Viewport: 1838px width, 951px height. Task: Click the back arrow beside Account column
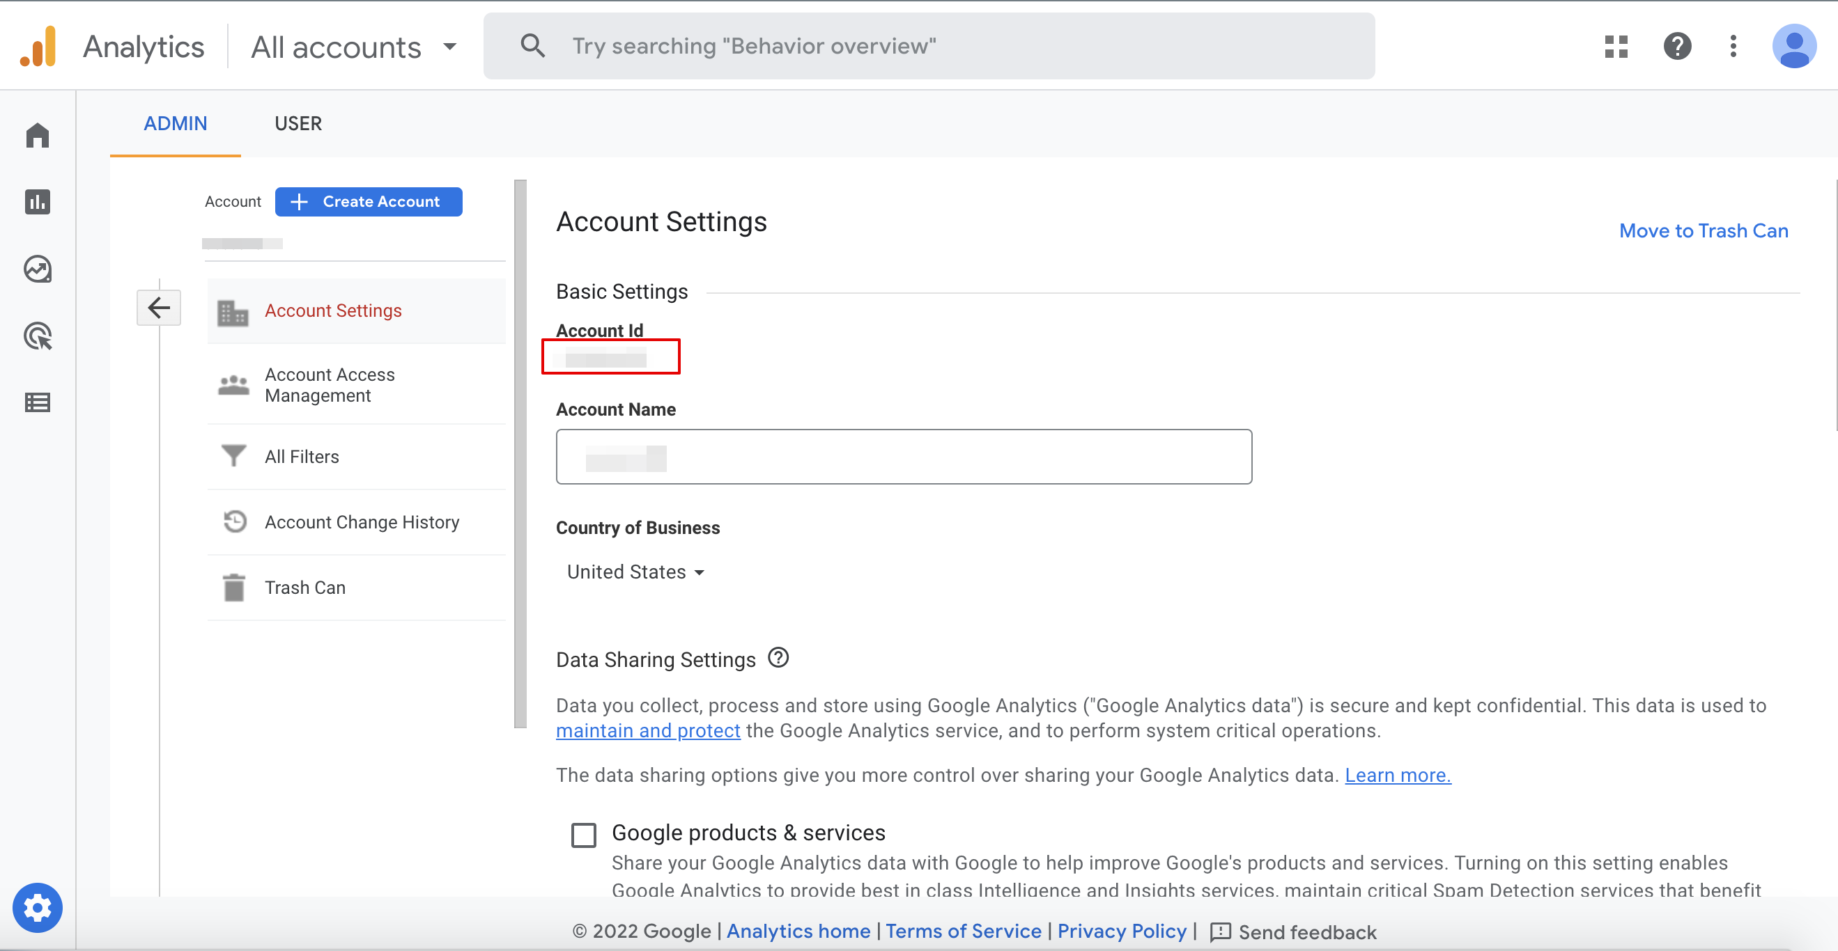pos(158,307)
